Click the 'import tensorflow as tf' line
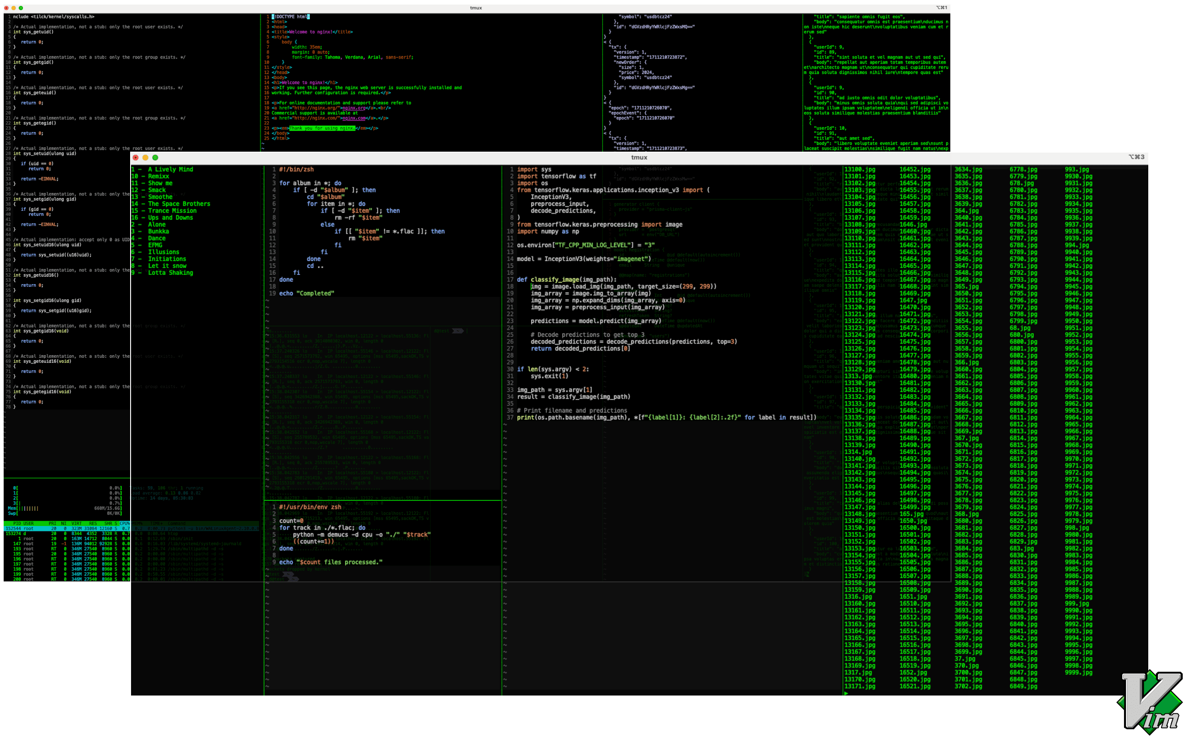1184x745 pixels. [556, 176]
